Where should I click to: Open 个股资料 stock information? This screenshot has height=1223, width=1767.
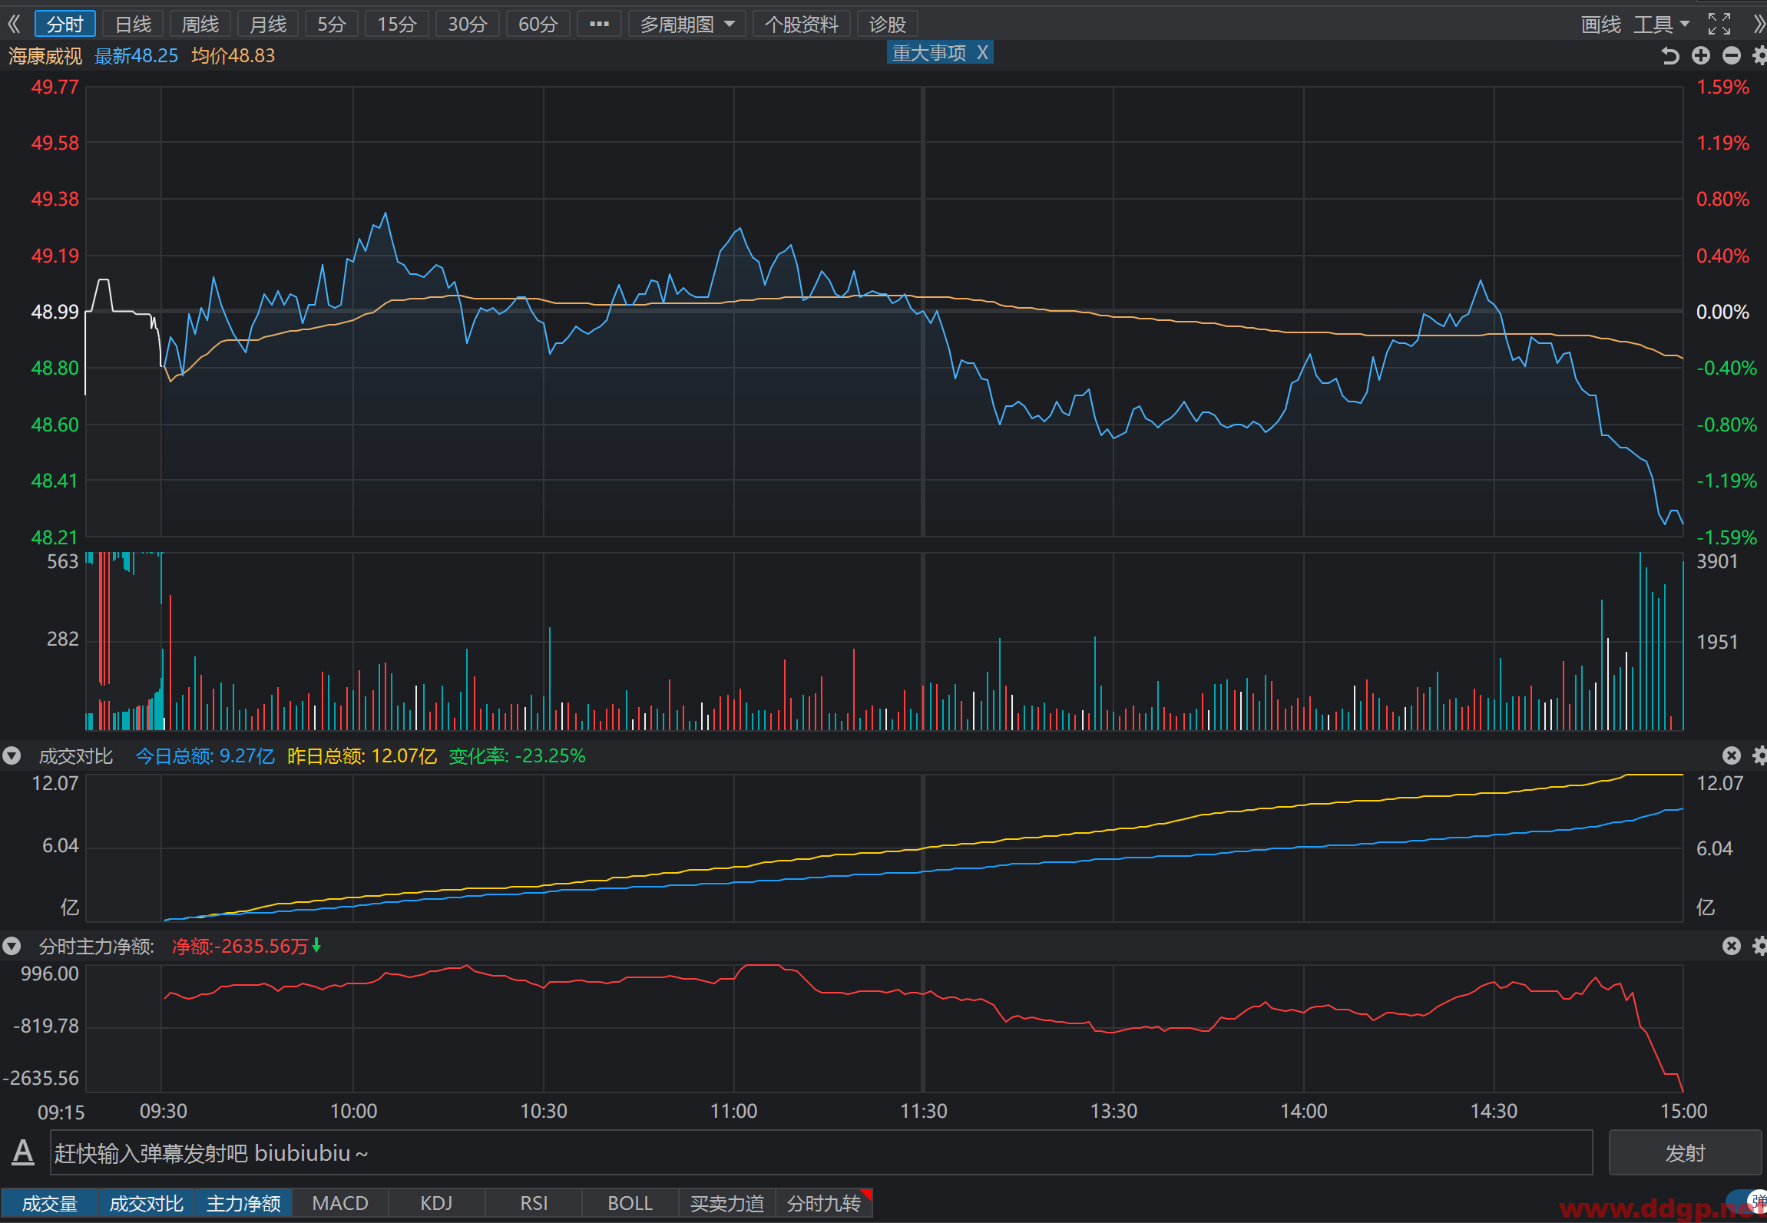click(802, 25)
